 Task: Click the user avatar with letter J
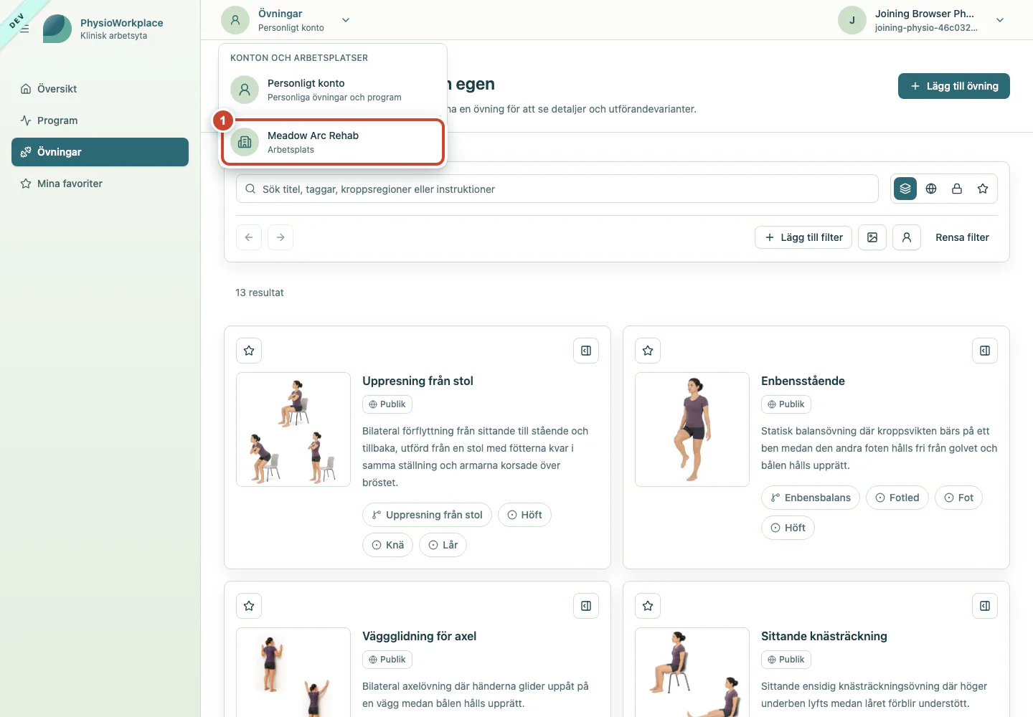[x=852, y=20]
